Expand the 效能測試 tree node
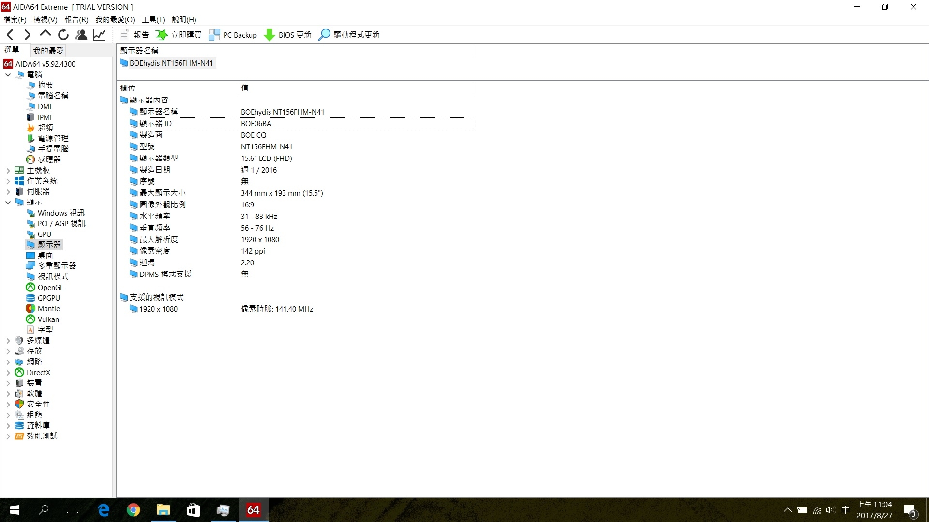The height and width of the screenshot is (522, 929). click(x=8, y=436)
